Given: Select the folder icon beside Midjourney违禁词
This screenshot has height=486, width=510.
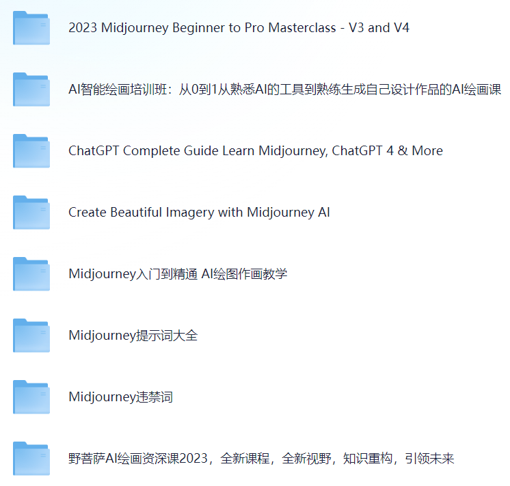Looking at the screenshot, I should (31, 397).
